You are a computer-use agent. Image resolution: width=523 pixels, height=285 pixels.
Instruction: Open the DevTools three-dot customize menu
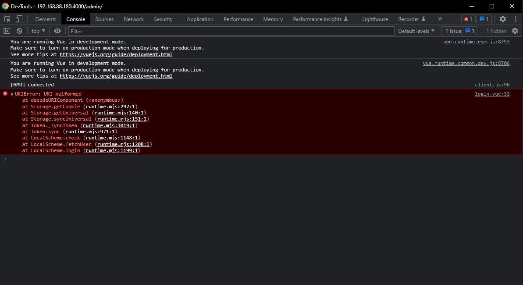tap(516, 19)
